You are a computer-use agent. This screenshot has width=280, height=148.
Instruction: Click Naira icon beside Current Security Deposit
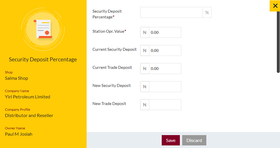(x=145, y=50)
